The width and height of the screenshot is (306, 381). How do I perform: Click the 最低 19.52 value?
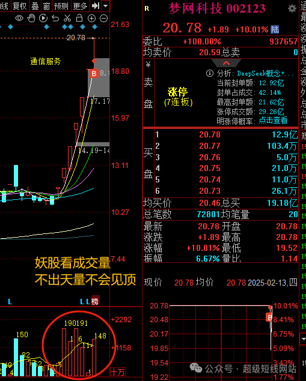(x=287, y=248)
